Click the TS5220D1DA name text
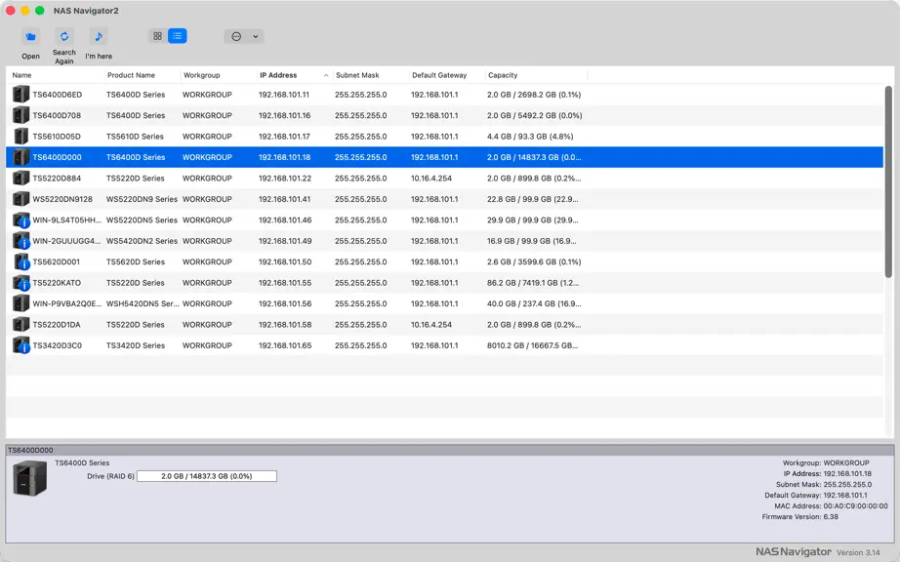Viewport: 900px width, 562px height. pyautogui.click(x=57, y=325)
